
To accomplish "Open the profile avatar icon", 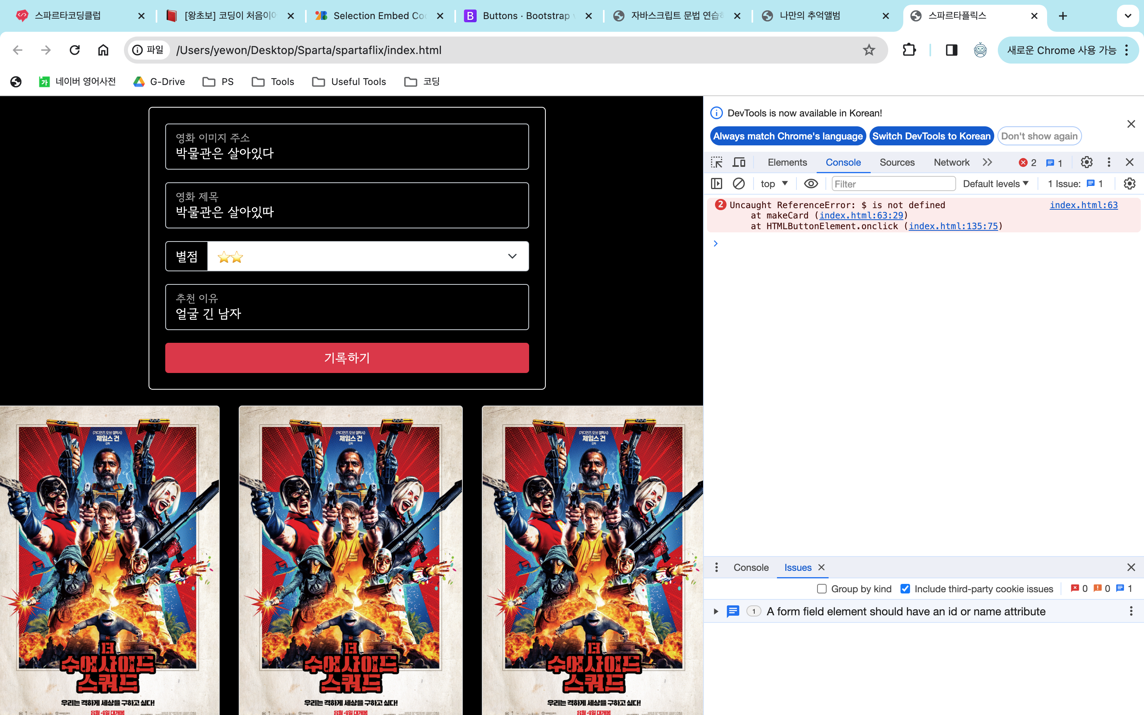I will [980, 50].
